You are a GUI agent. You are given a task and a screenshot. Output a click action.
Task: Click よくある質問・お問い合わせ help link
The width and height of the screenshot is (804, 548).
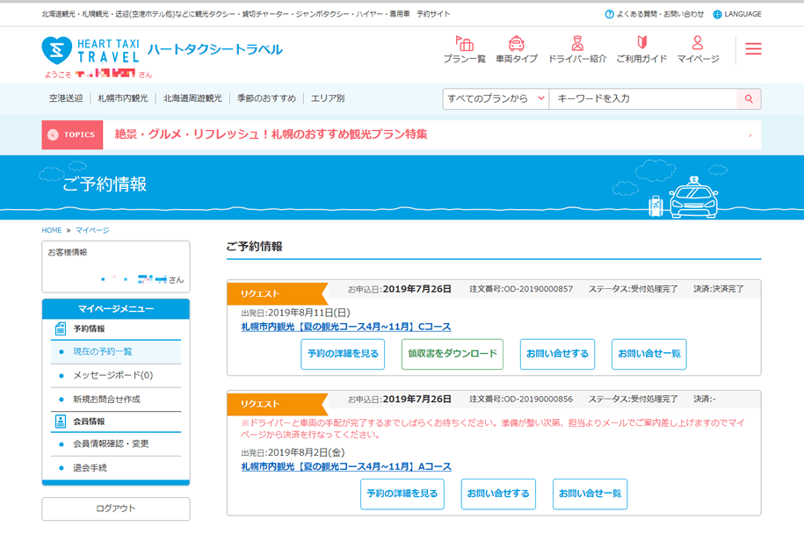[655, 14]
